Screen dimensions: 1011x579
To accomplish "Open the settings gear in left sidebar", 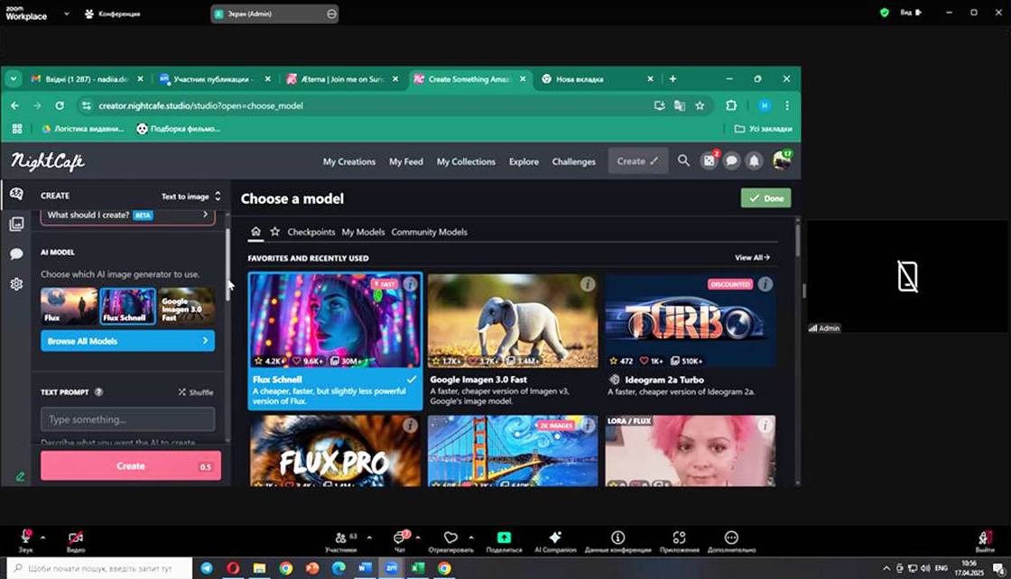I will tap(16, 284).
